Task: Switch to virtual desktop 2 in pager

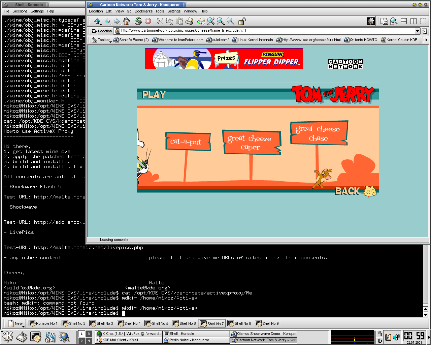Action: point(81,341)
